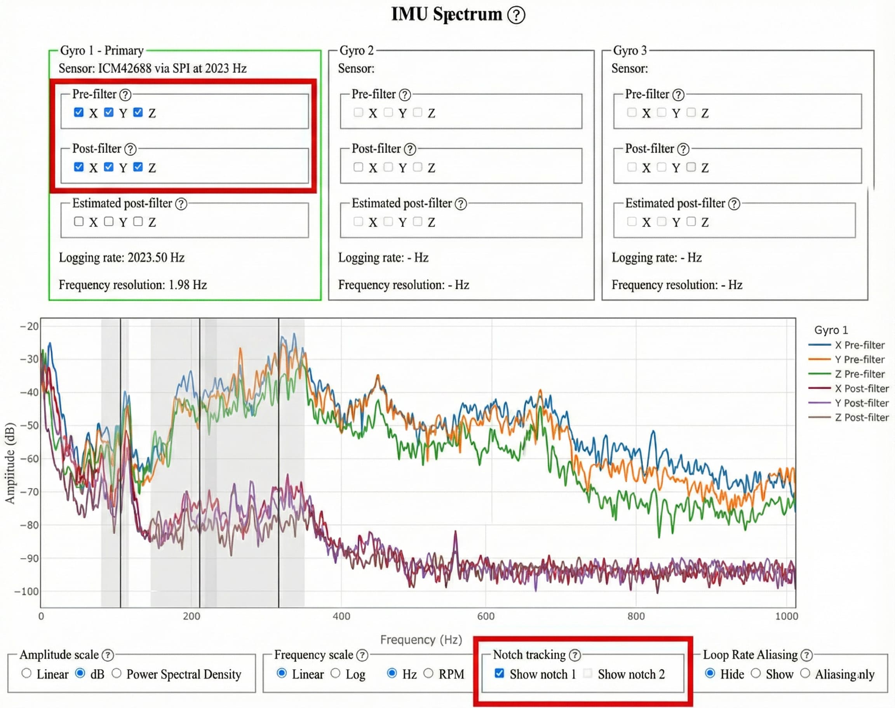Image resolution: width=895 pixels, height=708 pixels.
Task: Open Gyro 1 Pre-filter help icon
Action: tap(125, 95)
